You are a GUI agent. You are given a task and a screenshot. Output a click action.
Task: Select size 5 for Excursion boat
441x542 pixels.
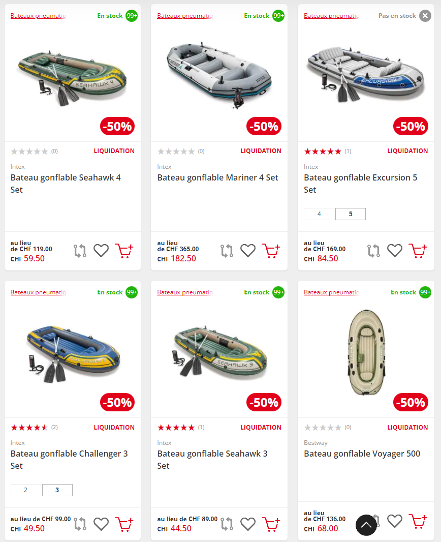[351, 214]
